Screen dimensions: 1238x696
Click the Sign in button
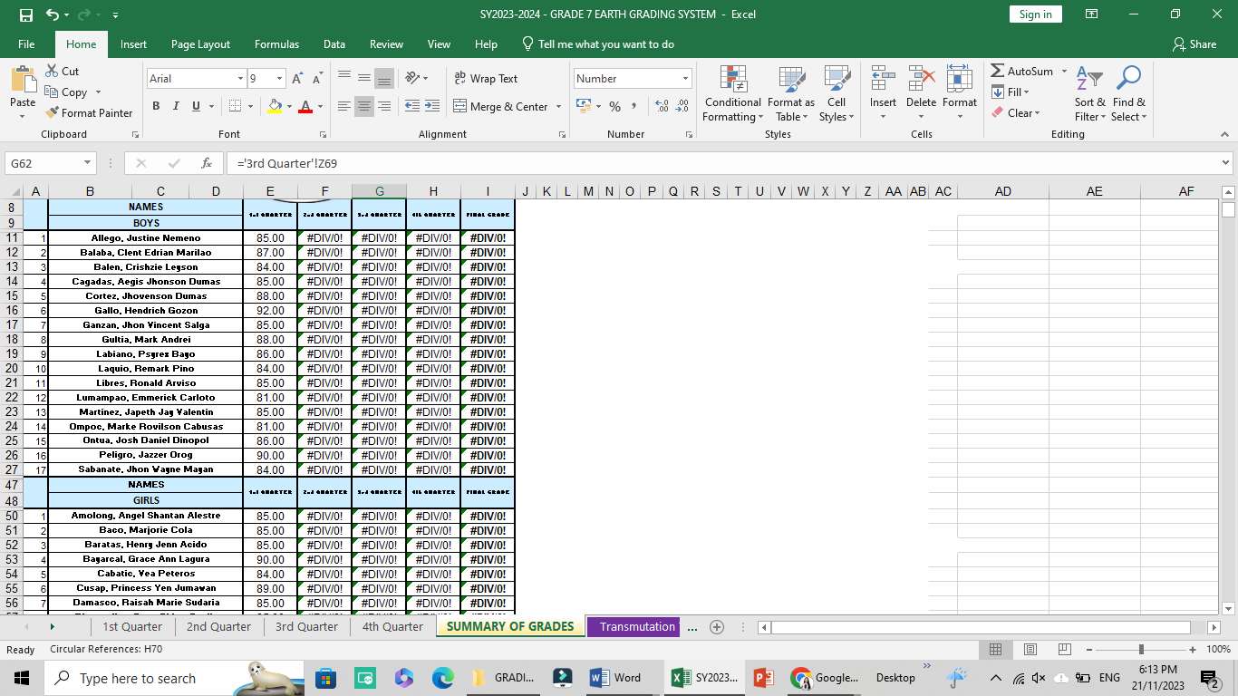coord(1035,14)
